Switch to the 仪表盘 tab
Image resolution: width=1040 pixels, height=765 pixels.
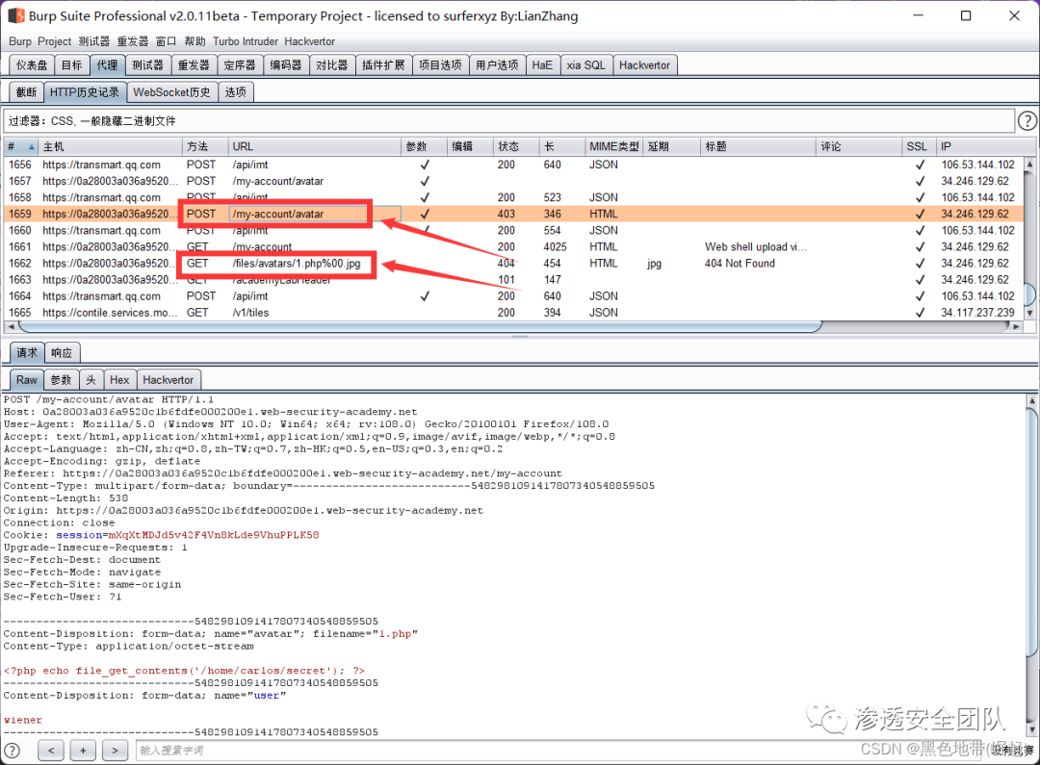click(32, 65)
